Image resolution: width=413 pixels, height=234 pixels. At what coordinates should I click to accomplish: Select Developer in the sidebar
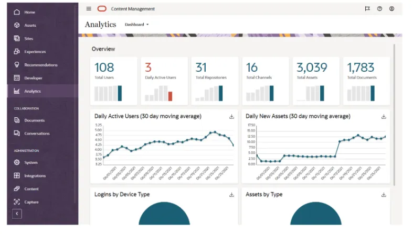click(x=33, y=78)
